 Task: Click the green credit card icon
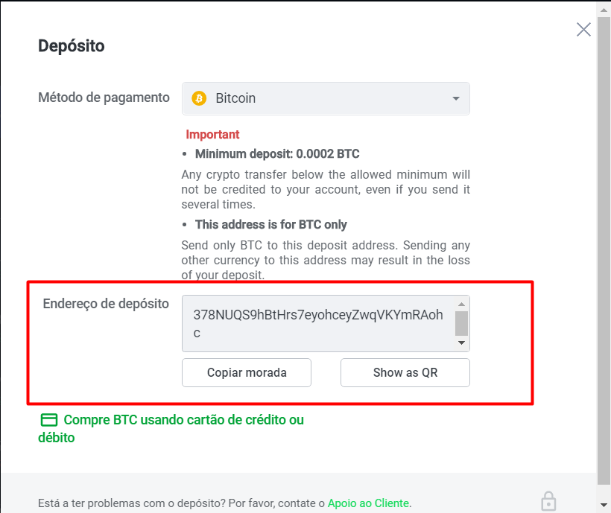(x=49, y=420)
